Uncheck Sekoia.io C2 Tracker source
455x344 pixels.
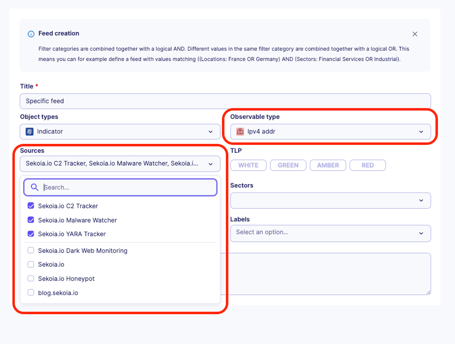coord(31,206)
